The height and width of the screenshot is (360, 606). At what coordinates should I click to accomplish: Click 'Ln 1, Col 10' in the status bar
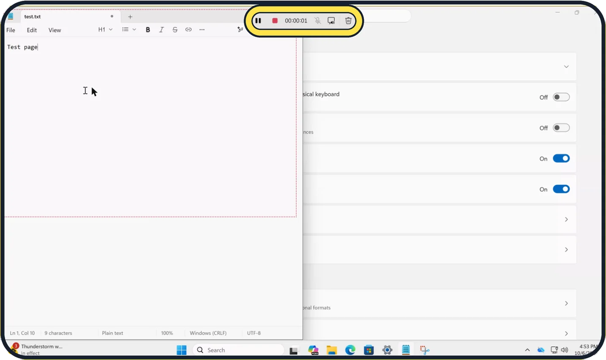[x=22, y=333]
